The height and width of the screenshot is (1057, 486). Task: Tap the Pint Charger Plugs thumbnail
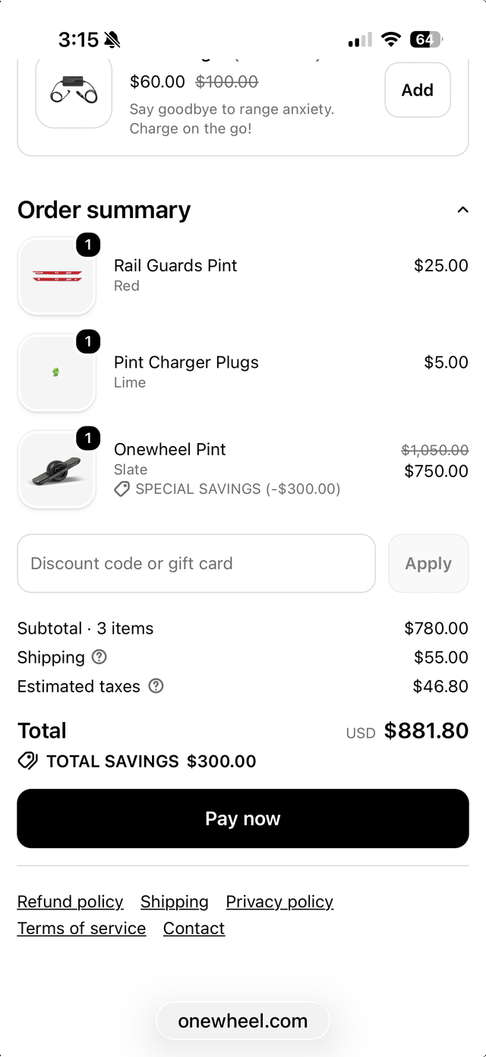click(x=57, y=372)
